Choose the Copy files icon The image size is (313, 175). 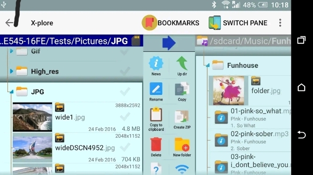(182, 92)
